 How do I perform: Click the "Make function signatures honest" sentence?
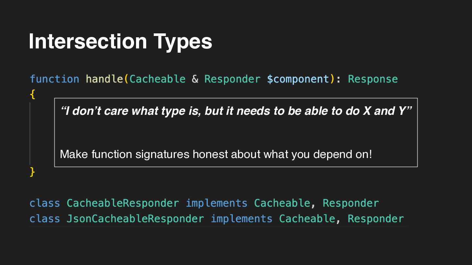216,154
